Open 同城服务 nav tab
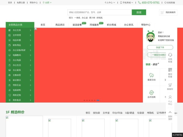 click(94, 25)
